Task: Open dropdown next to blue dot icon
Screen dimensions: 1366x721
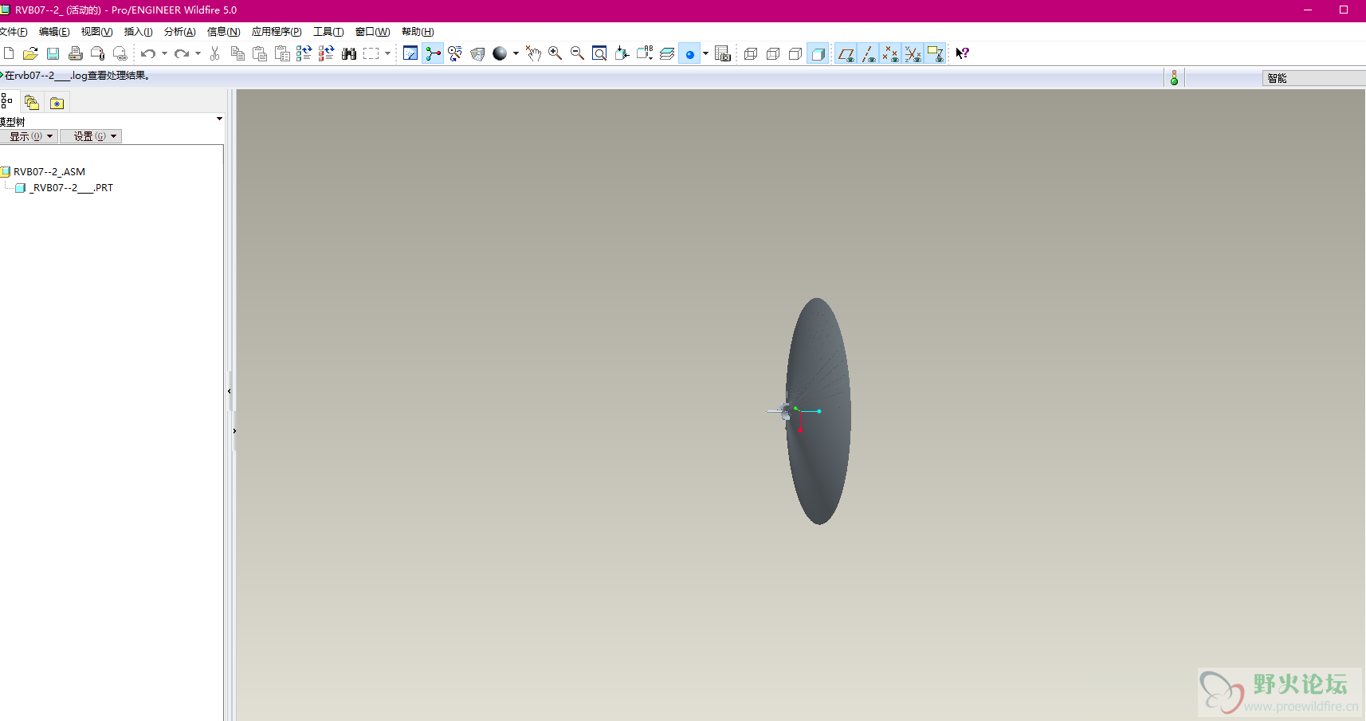Action: pos(706,53)
